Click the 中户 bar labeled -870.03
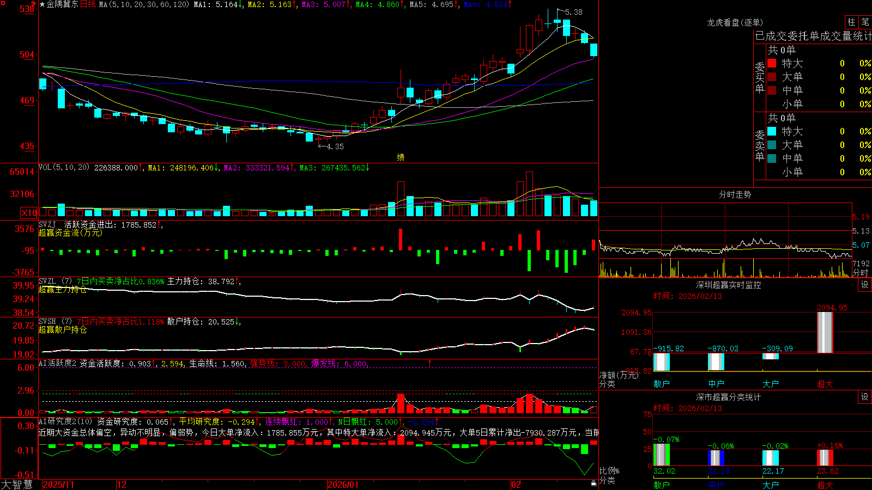The width and height of the screenshot is (872, 490). click(716, 362)
